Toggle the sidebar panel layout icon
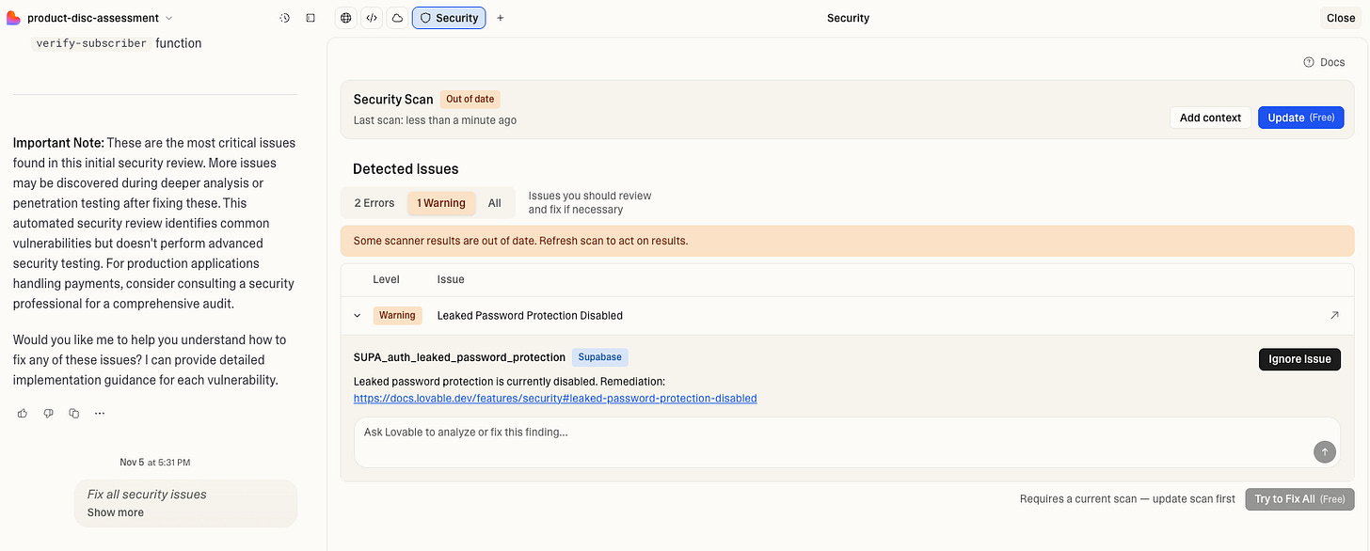This screenshot has height=551, width=1370. (311, 18)
